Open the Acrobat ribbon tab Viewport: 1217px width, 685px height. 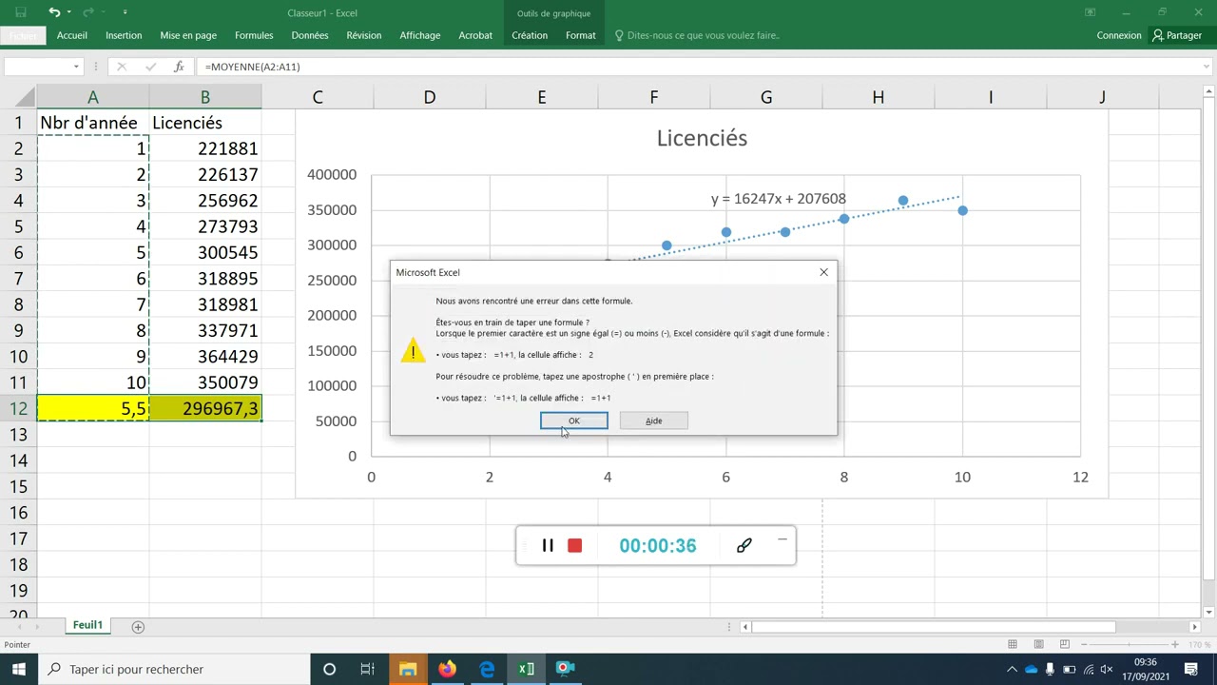475,35
